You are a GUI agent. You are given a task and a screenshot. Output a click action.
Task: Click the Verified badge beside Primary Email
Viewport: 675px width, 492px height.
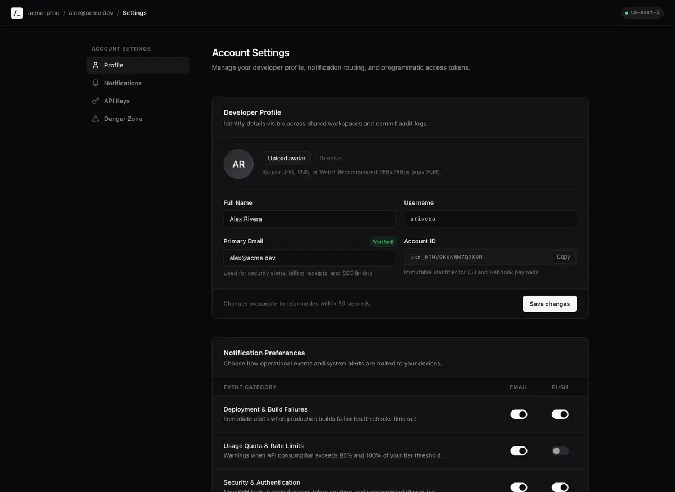click(x=383, y=242)
